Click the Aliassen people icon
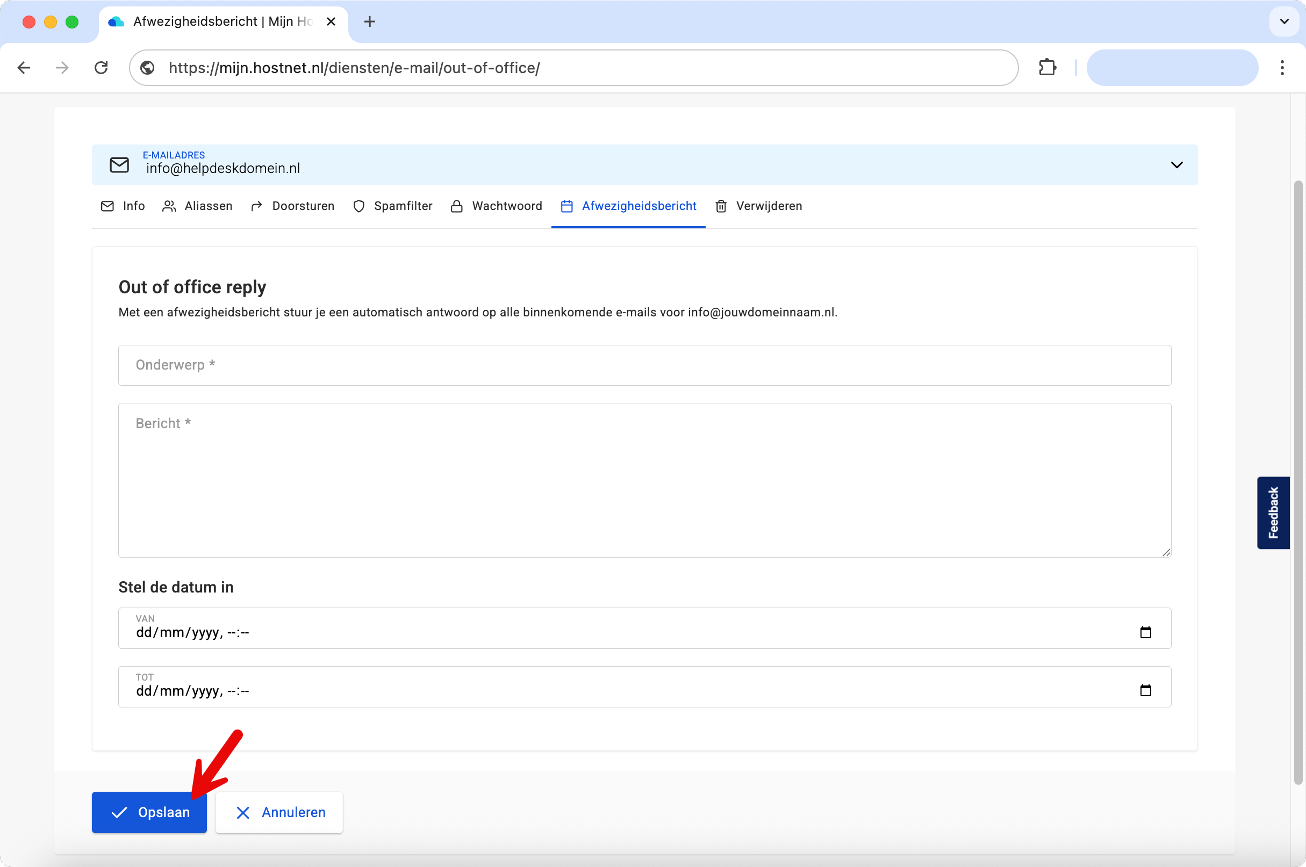 point(169,206)
